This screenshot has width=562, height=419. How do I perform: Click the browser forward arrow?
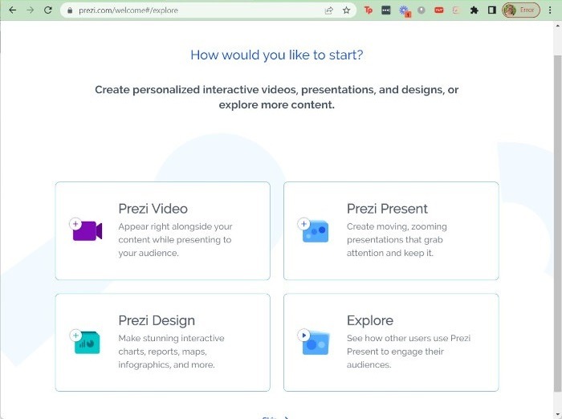[31, 10]
